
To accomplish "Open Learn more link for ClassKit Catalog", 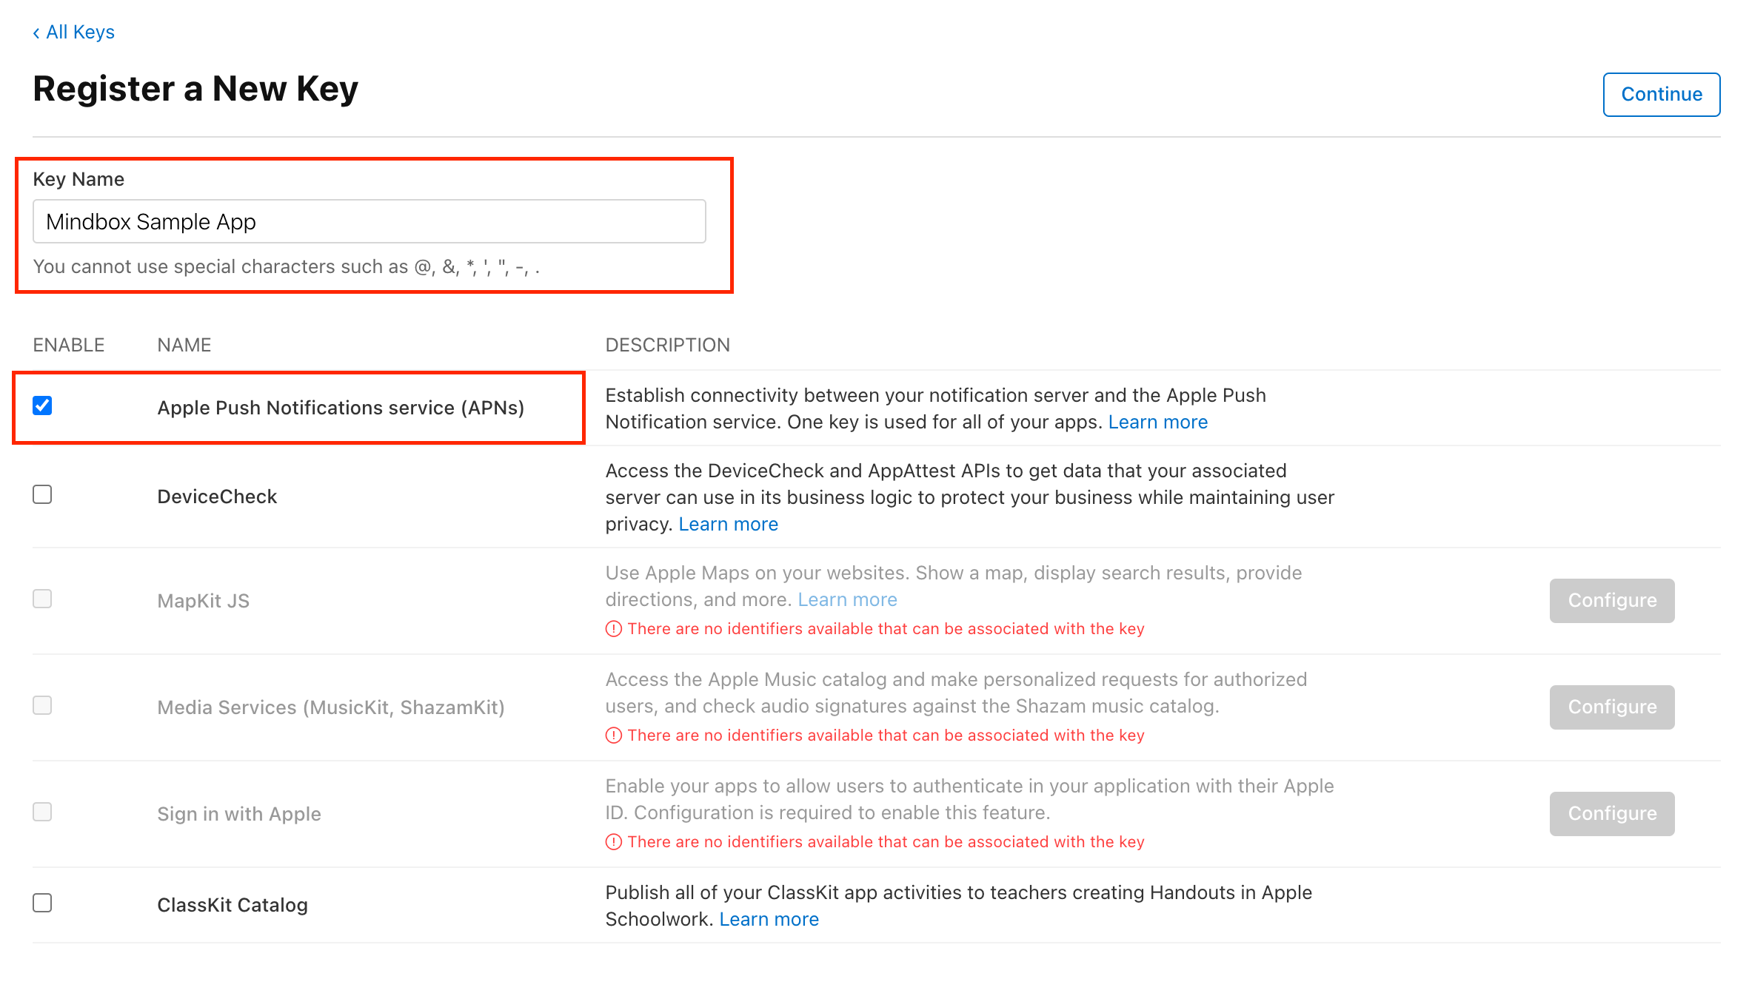I will pyautogui.click(x=769, y=919).
